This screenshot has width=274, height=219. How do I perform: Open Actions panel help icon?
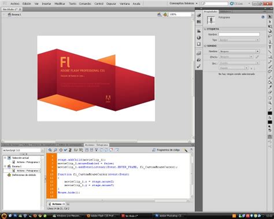(191, 150)
